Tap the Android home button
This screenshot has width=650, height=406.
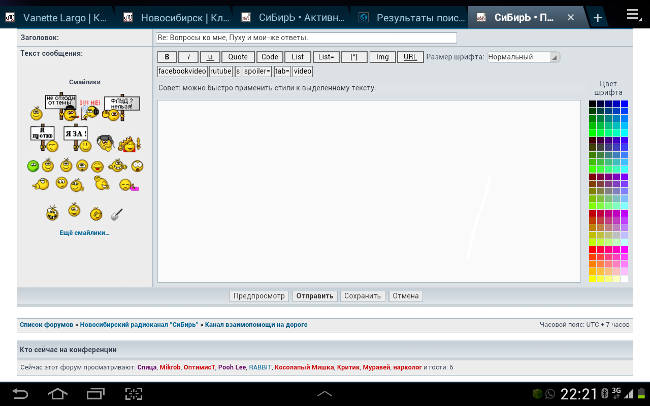click(57, 394)
